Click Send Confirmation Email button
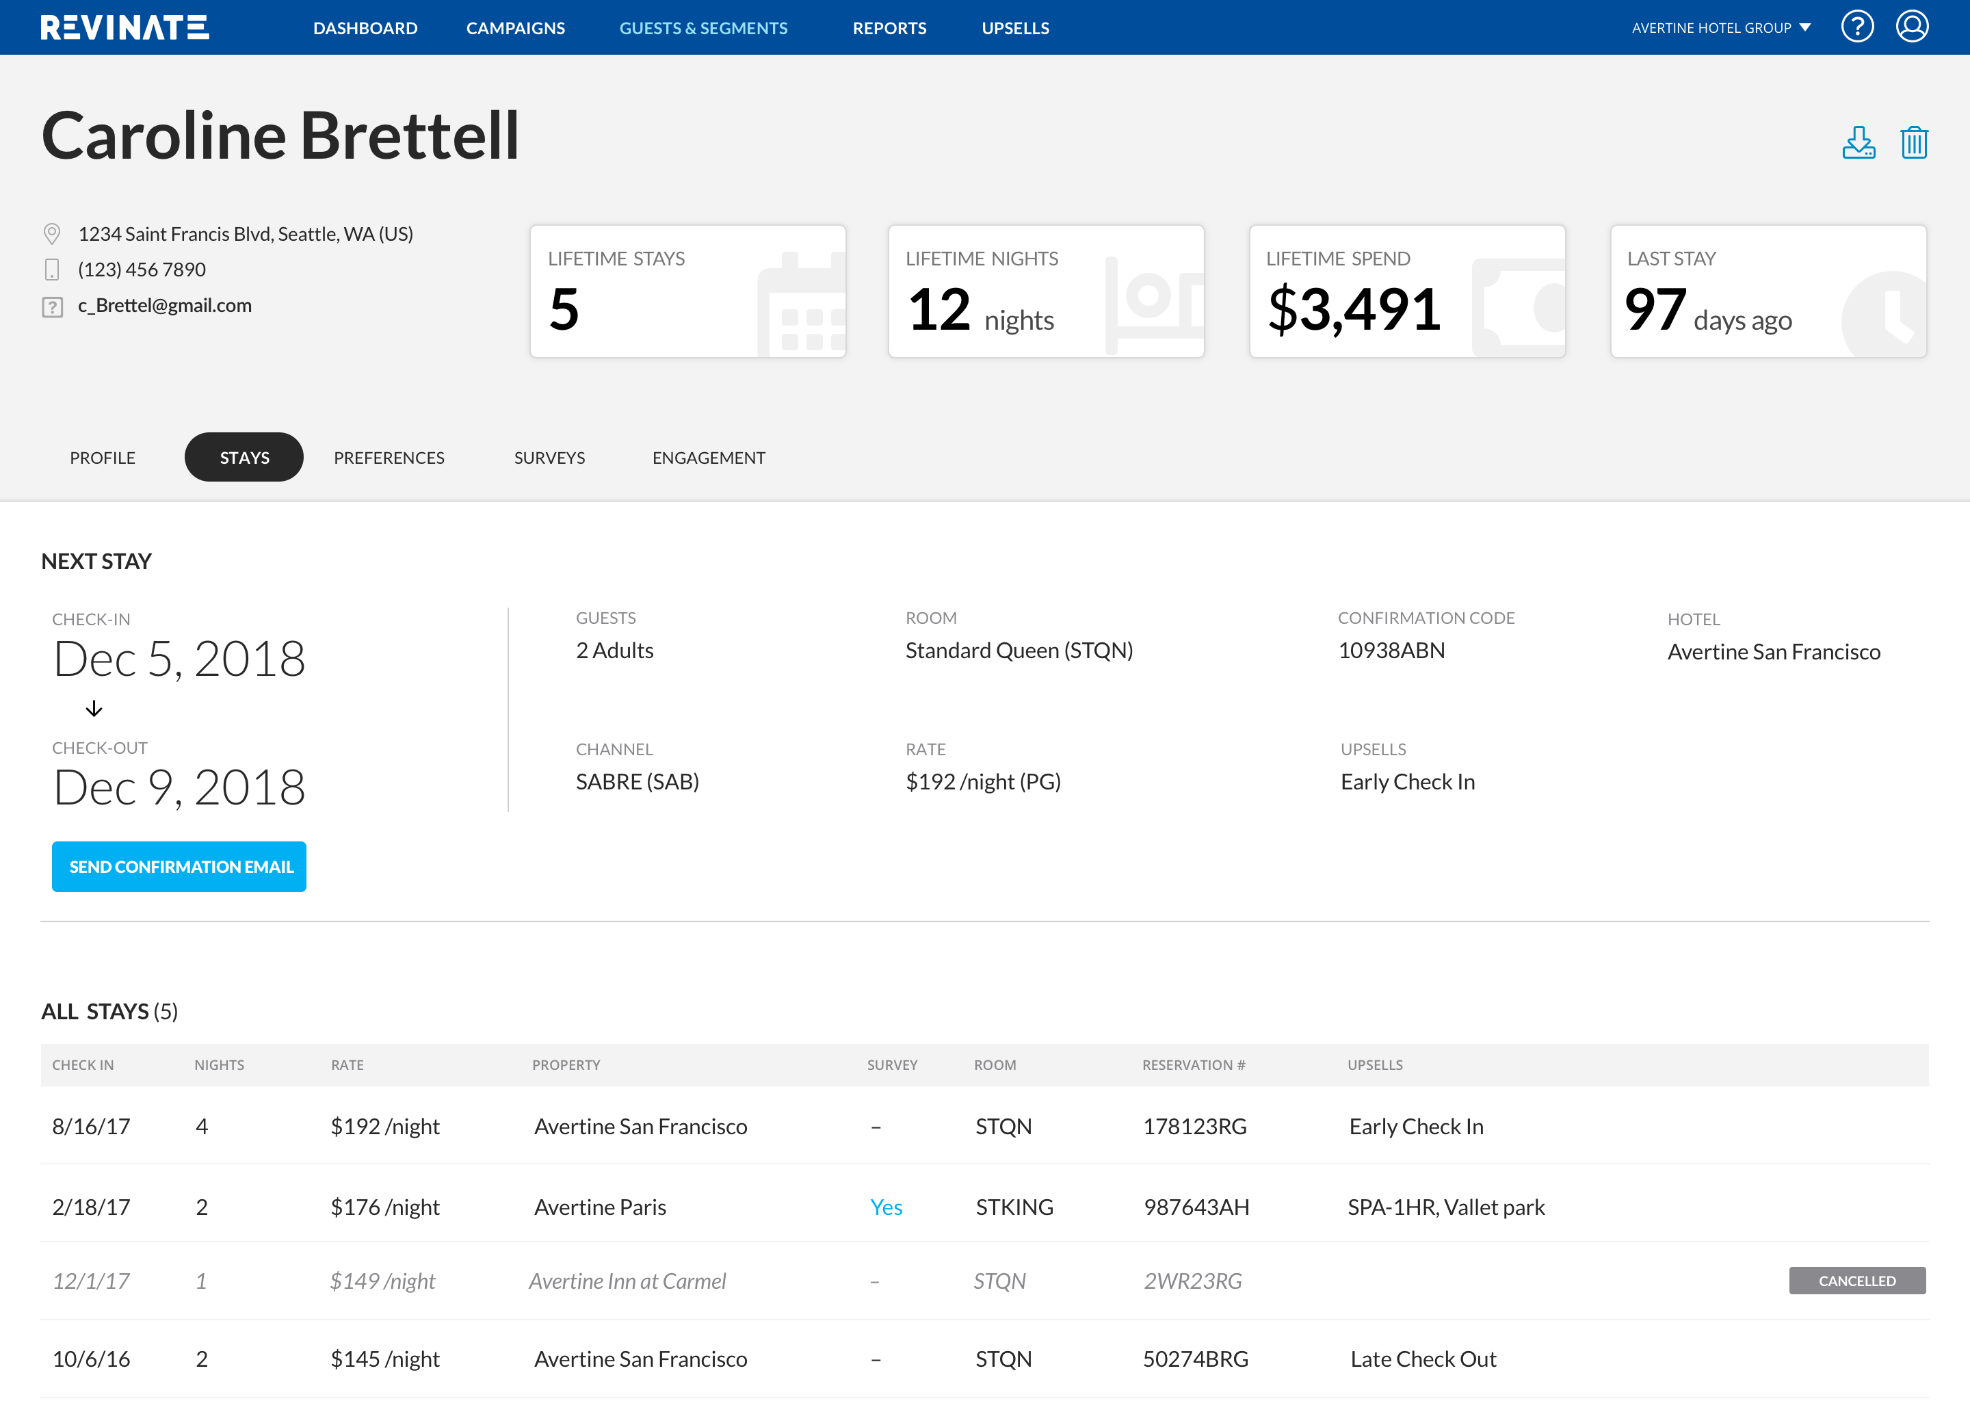 tap(179, 866)
